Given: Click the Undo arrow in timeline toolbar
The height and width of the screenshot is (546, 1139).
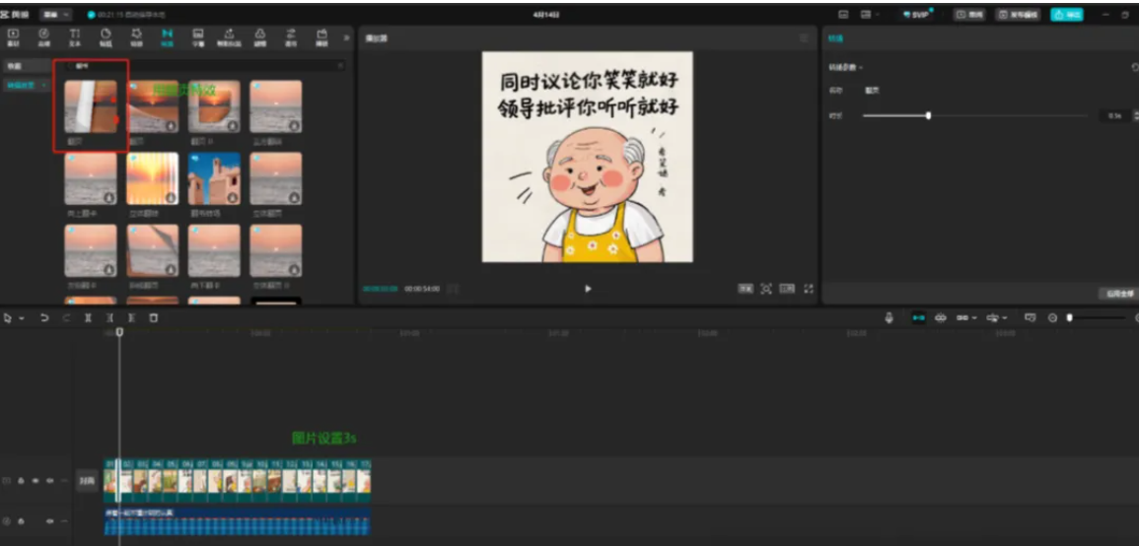Looking at the screenshot, I should coord(44,318).
